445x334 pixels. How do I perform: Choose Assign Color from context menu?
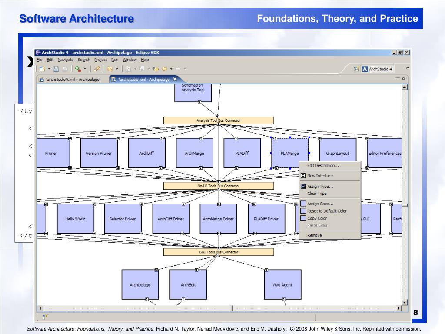[x=330, y=204]
